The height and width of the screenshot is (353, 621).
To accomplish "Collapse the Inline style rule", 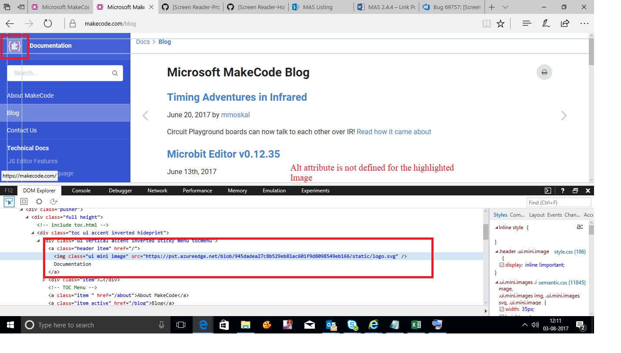I will pyautogui.click(x=497, y=227).
